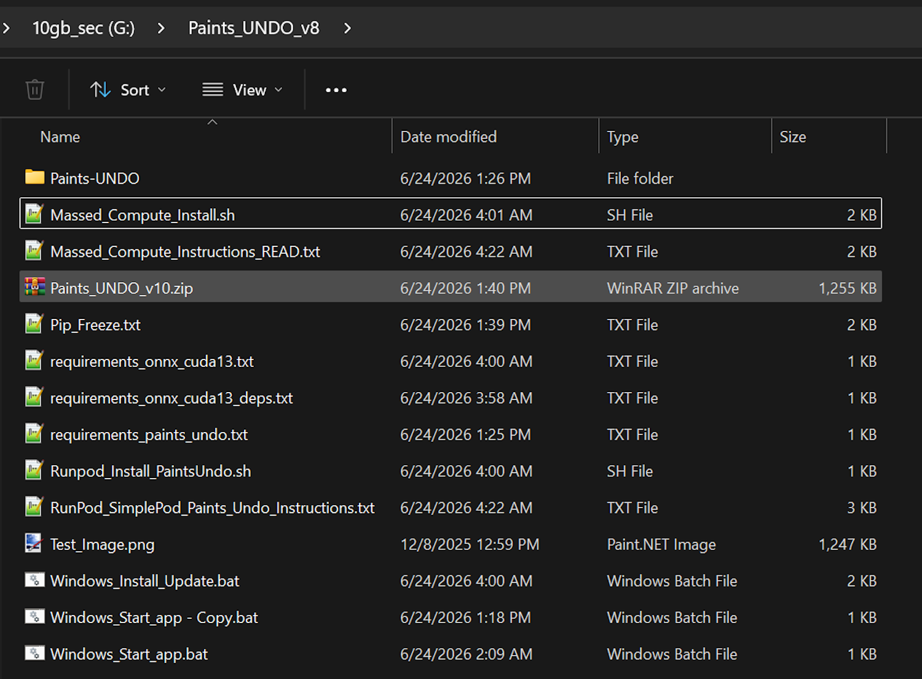Image resolution: width=922 pixels, height=679 pixels.
Task: Expand chevron between 10gb_sec and Paints_UNDO_v8
Action: click(x=161, y=28)
